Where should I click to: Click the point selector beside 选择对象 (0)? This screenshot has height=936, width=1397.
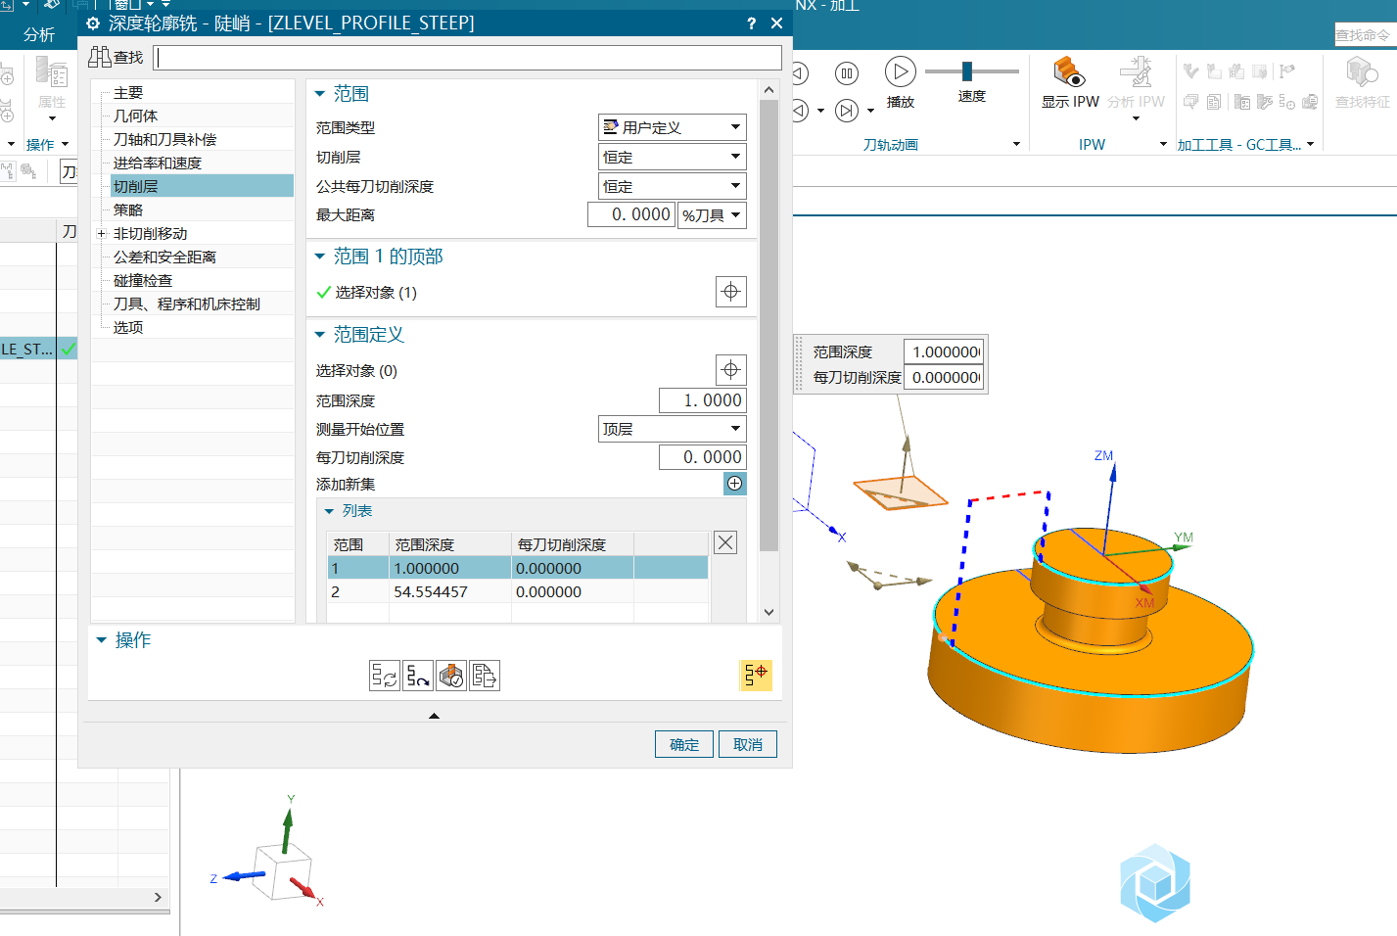[731, 370]
